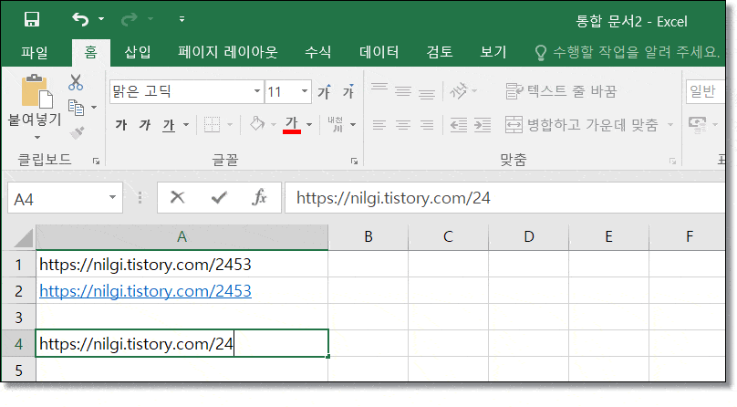This screenshot has height=407, width=737.
Task: Click the Select All corner triangle
Action: pos(23,237)
